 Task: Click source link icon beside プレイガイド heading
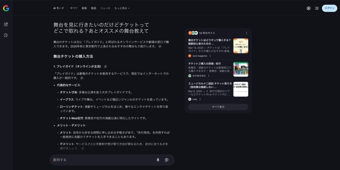106,66
